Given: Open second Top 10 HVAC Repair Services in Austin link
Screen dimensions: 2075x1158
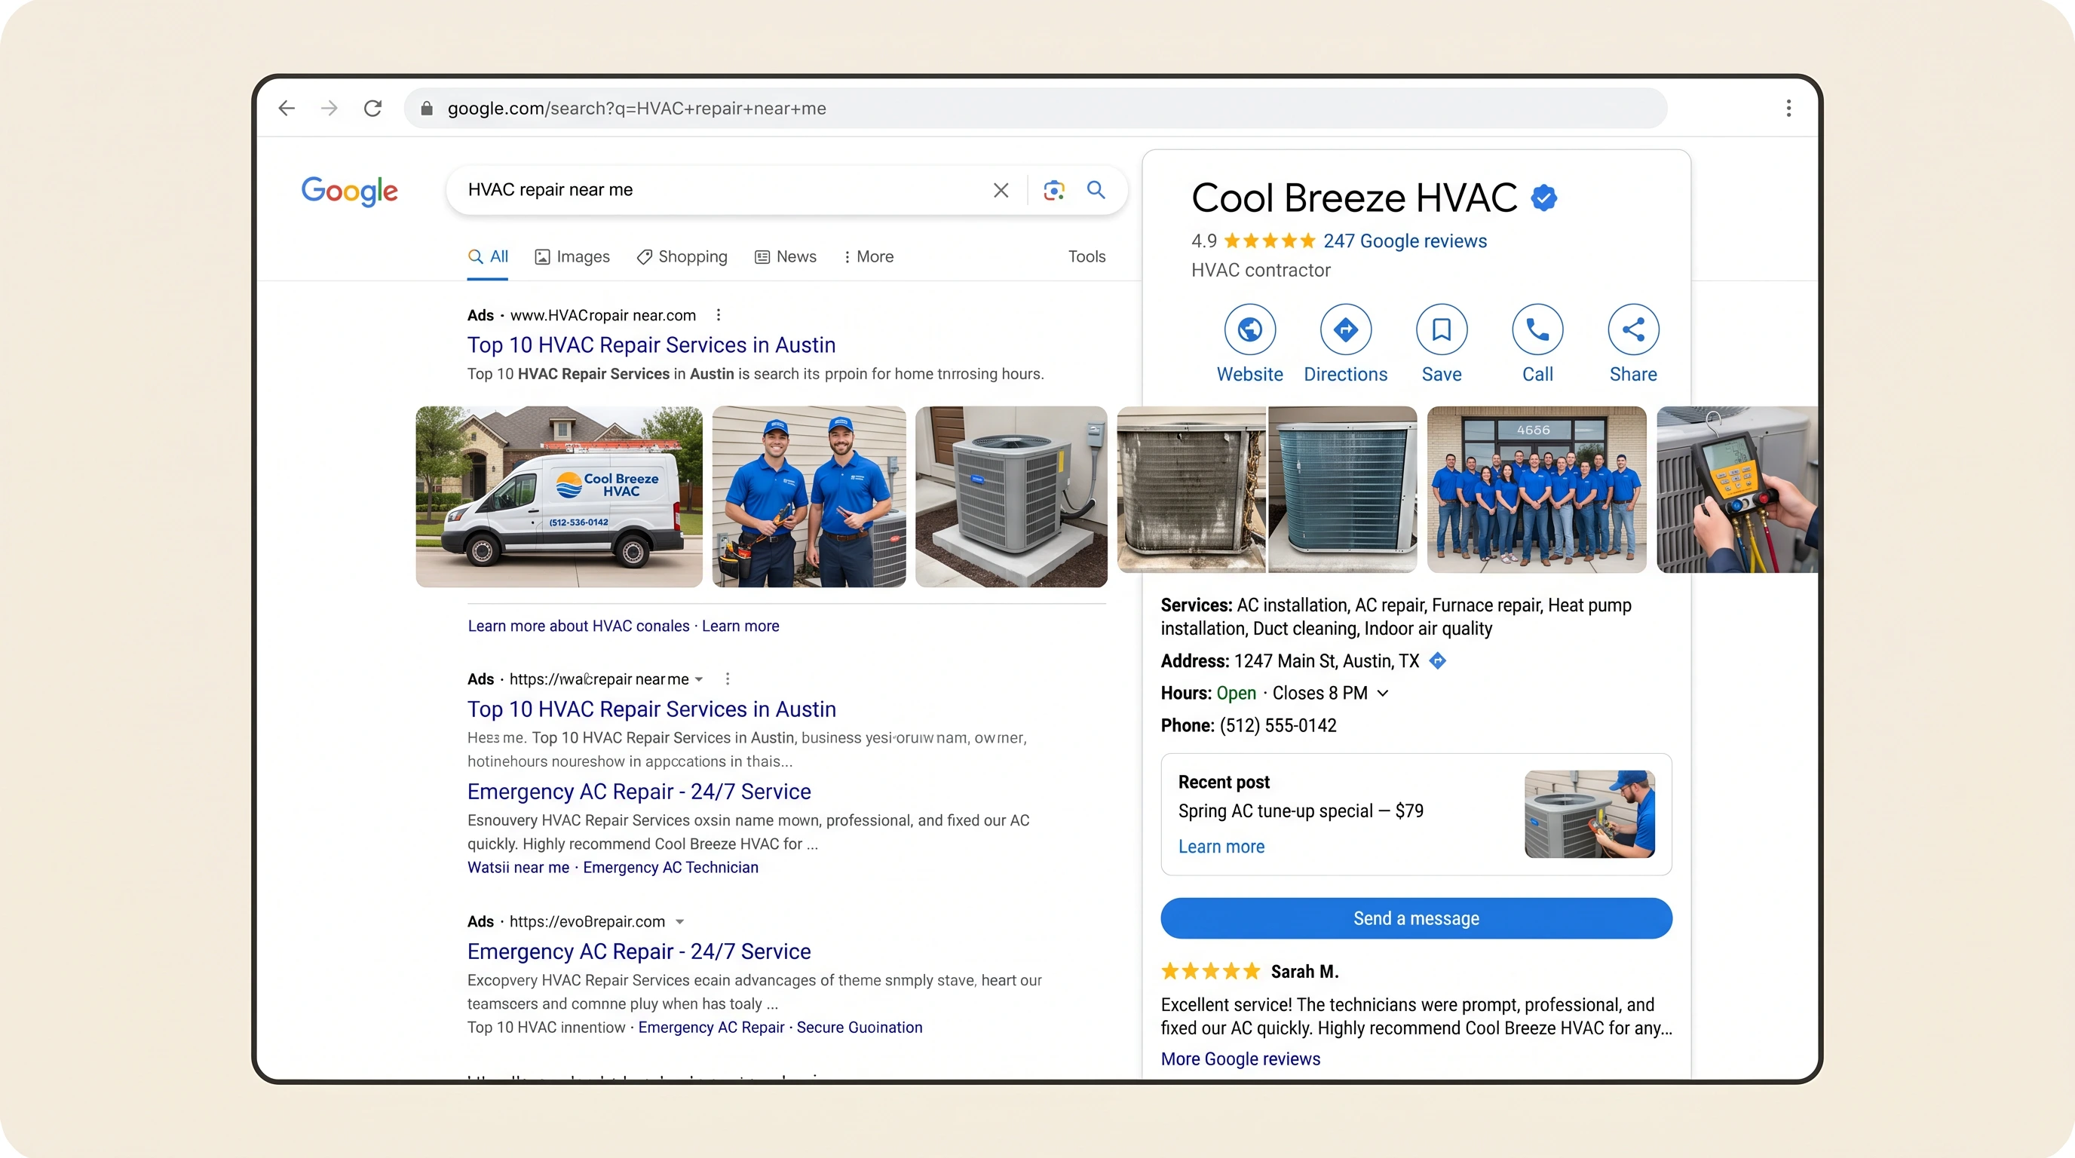Looking at the screenshot, I should [651, 709].
